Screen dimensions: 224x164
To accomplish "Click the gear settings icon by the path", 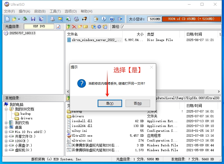I will coord(99,27).
